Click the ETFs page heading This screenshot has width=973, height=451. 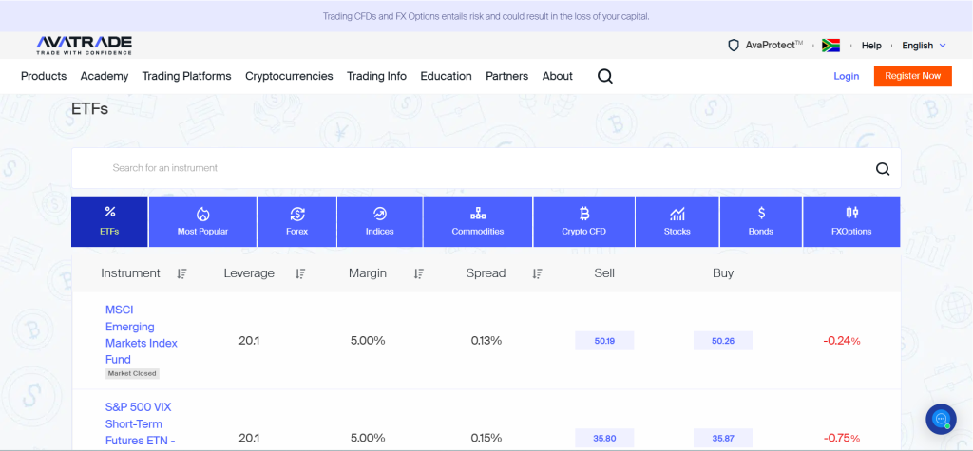(x=90, y=110)
